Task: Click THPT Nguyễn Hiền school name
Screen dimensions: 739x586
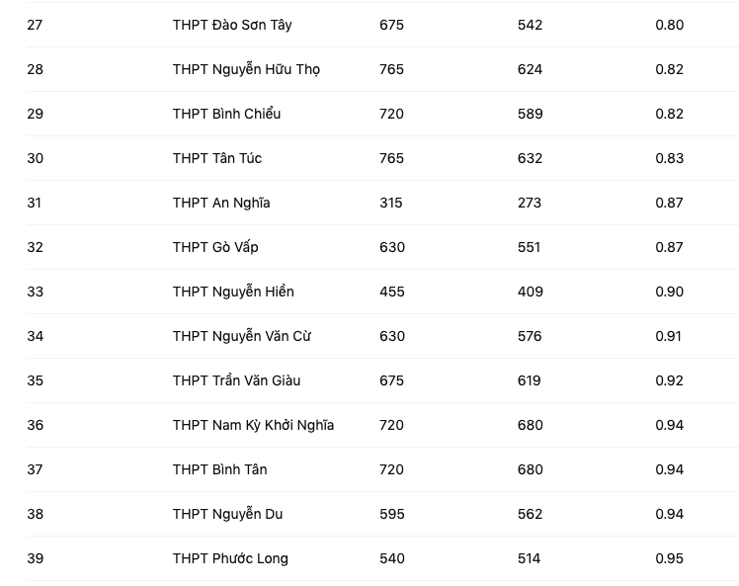Action: point(233,292)
